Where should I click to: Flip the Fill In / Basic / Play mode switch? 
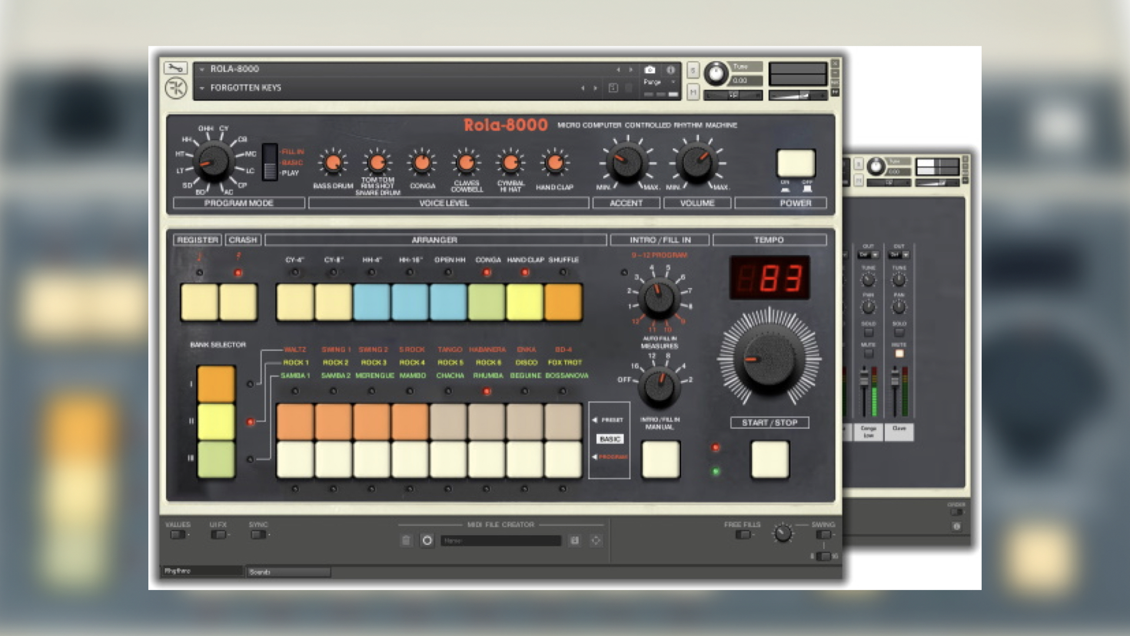270,162
